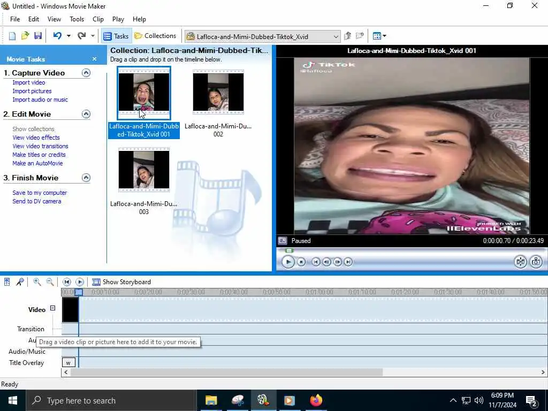Open the Views dropdown in toolbar
Screen dimensions: 548x411
[379, 36]
